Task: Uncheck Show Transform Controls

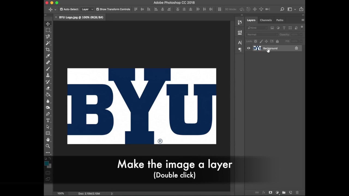Action: (98, 9)
